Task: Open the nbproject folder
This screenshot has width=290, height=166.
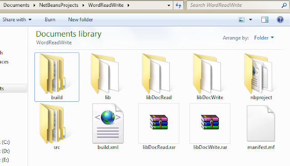Action: [x=261, y=77]
